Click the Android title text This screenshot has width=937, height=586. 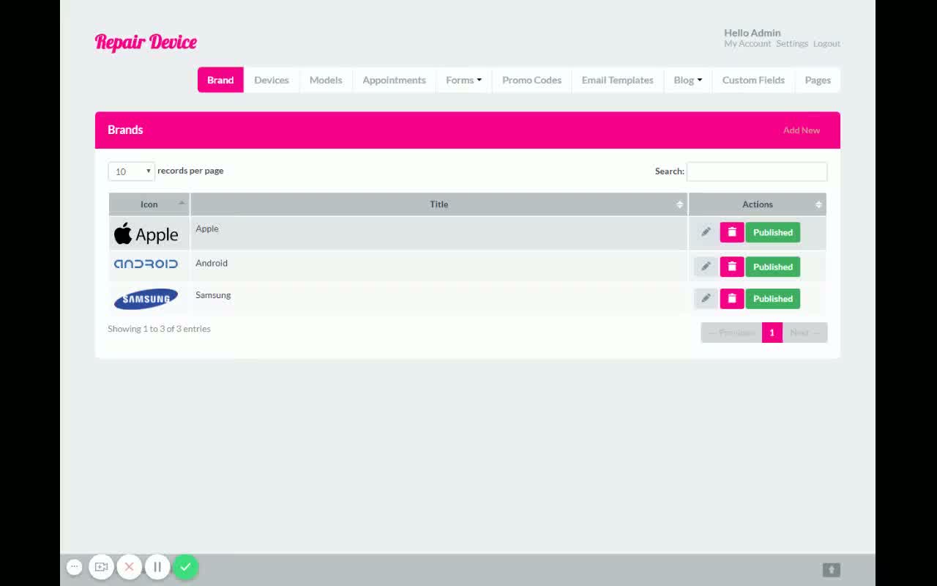[212, 263]
